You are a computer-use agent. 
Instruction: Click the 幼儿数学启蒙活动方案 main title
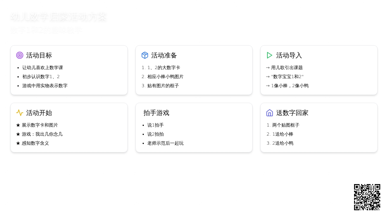click(59, 17)
